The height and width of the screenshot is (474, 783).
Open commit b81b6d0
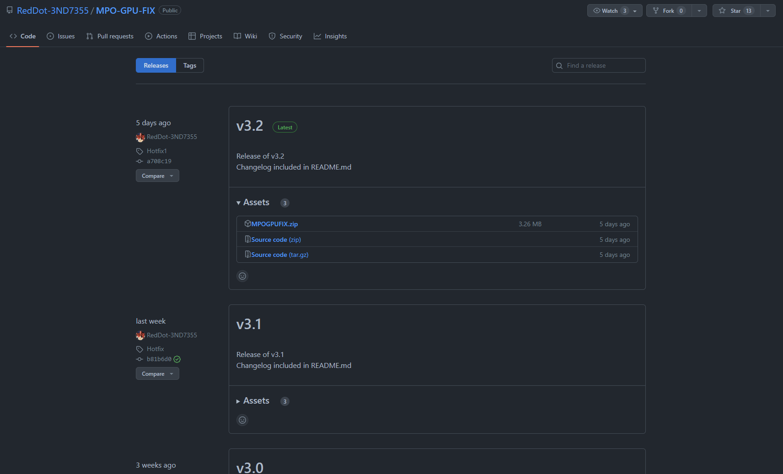pyautogui.click(x=159, y=359)
